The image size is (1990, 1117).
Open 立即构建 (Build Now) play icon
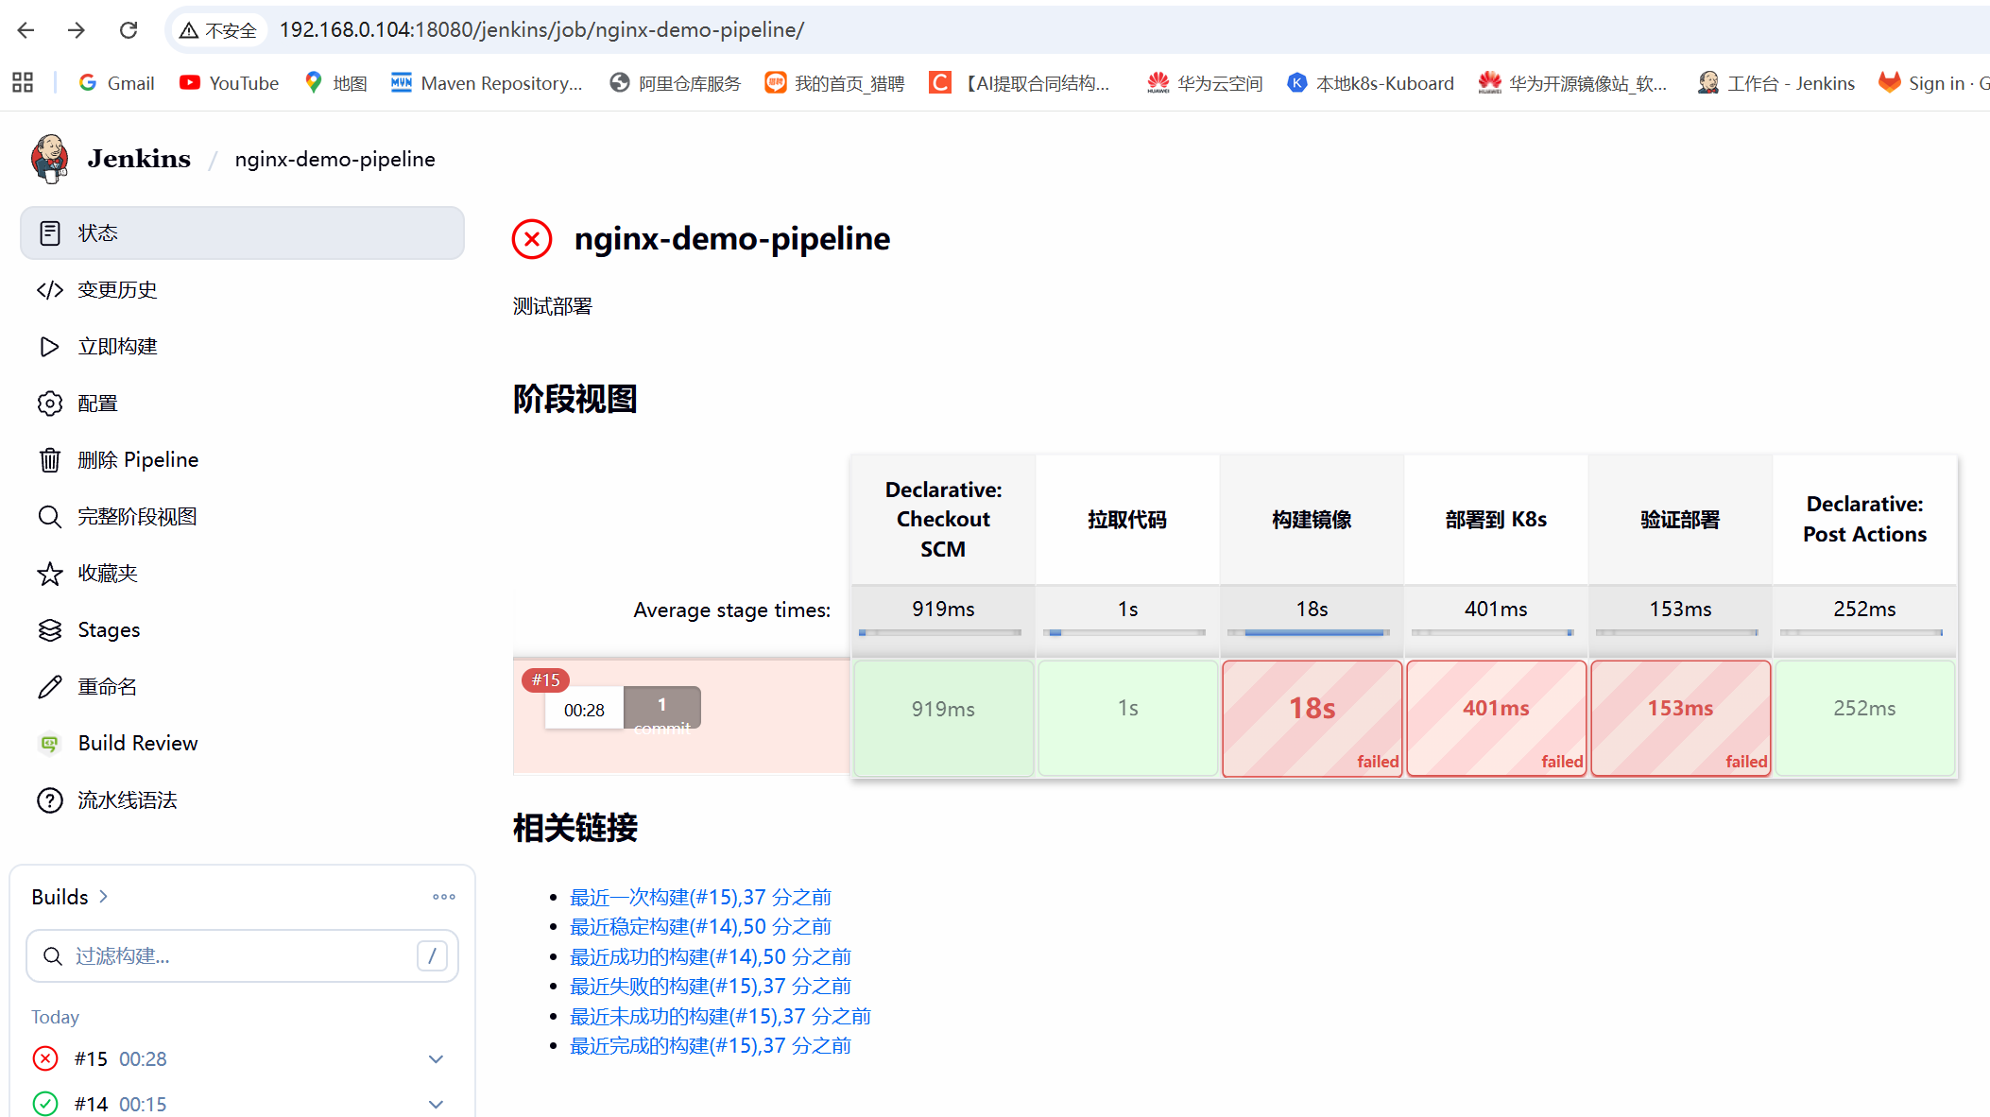(x=49, y=347)
